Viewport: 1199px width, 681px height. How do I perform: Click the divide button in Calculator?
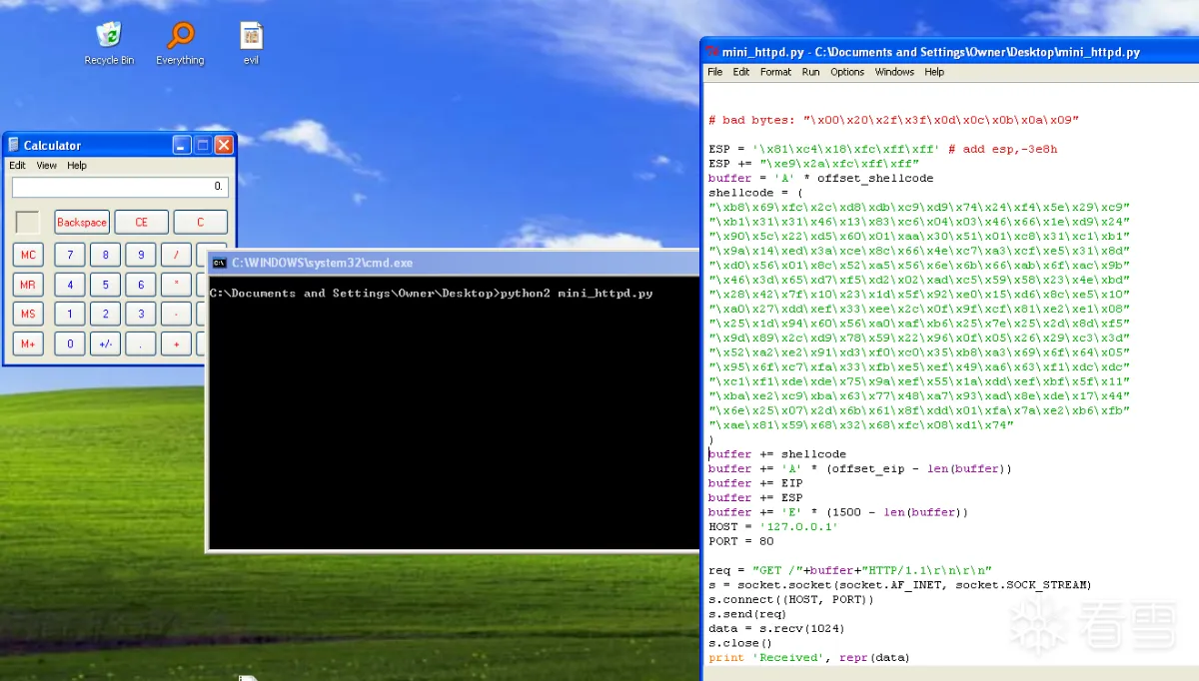click(x=176, y=256)
